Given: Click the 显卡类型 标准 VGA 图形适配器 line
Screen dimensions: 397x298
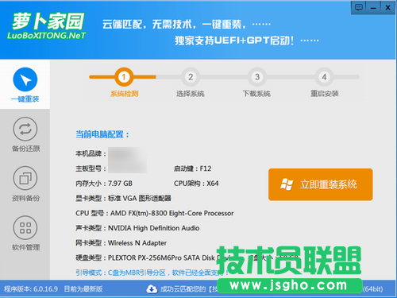Looking at the screenshot, I should 123,198.
